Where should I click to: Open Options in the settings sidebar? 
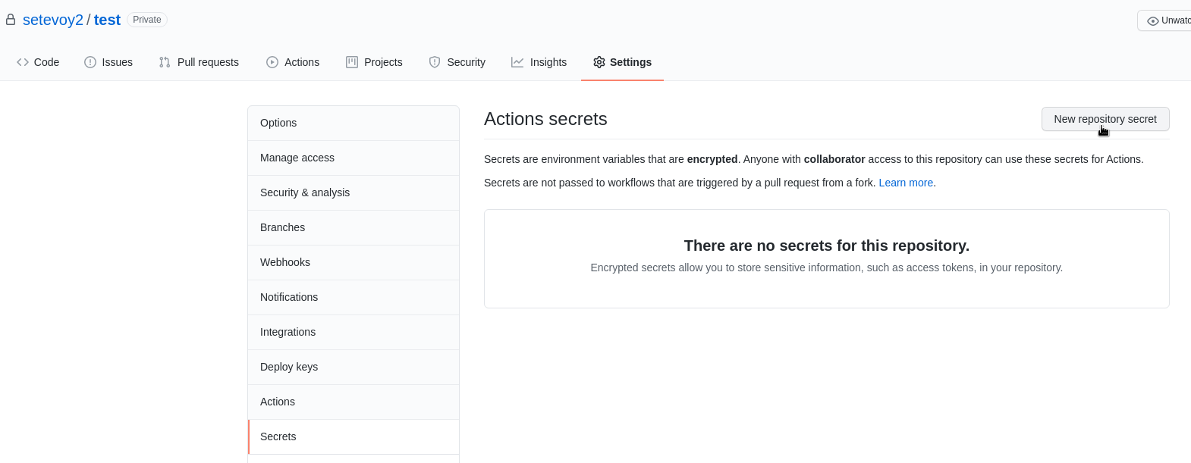click(x=354, y=123)
